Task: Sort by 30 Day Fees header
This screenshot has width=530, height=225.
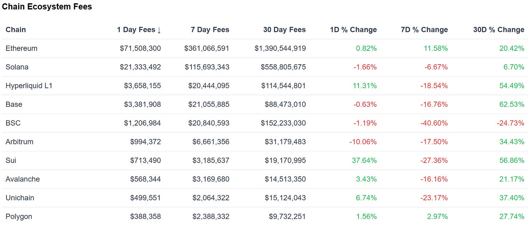Action: (x=285, y=30)
